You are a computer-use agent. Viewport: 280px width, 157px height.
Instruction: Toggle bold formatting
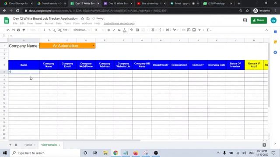(108, 30)
